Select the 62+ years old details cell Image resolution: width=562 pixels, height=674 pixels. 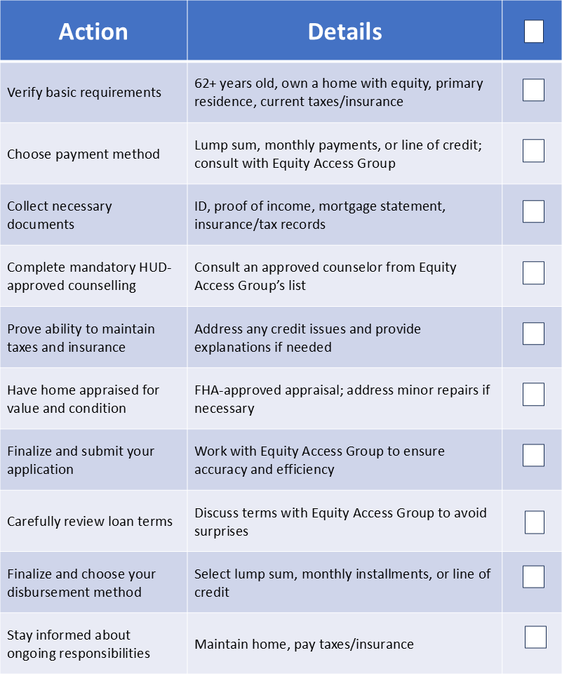tap(338, 92)
